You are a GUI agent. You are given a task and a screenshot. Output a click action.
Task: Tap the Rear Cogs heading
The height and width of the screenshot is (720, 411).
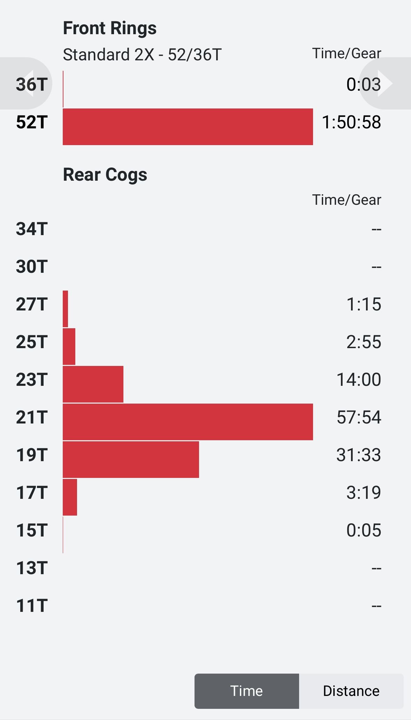[x=105, y=175]
